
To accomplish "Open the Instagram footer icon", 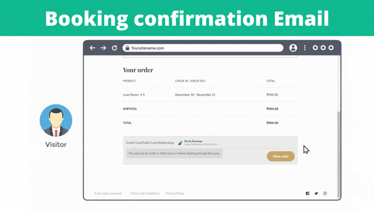I will [325, 193].
